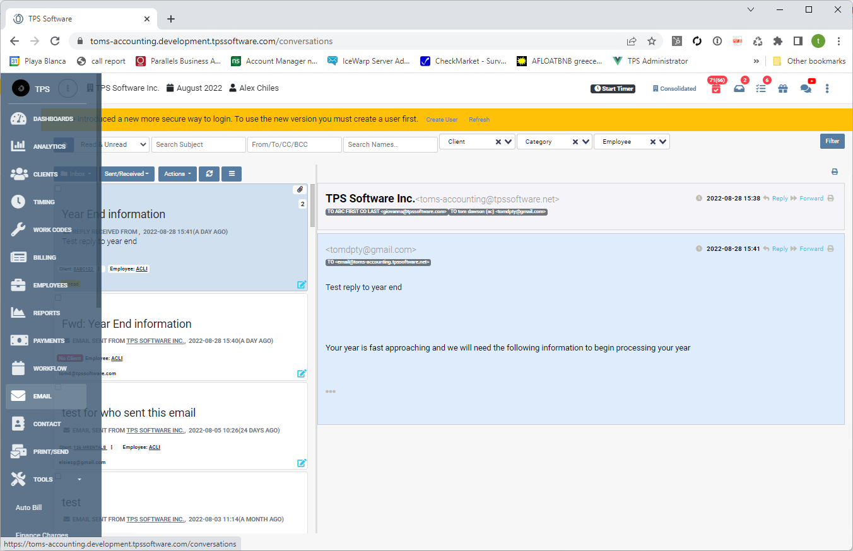Go to Email in the sidebar
The height and width of the screenshot is (551, 853).
pyautogui.click(x=46, y=396)
